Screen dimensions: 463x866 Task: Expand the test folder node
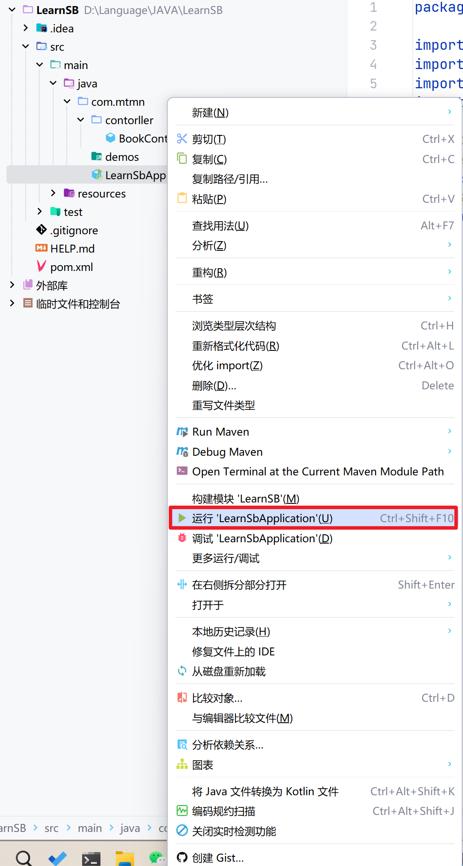tap(40, 211)
